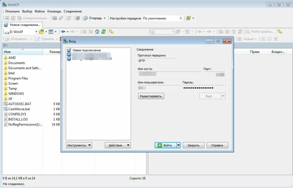Click Найти файлы in the remote toolbar
This screenshot has height=188, width=293.
pos(260,32)
